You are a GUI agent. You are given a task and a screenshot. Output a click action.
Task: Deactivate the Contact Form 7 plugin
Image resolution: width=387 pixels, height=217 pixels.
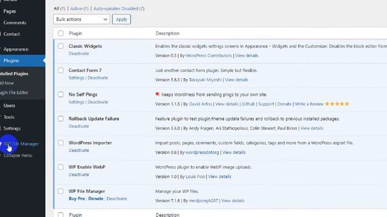click(98, 78)
